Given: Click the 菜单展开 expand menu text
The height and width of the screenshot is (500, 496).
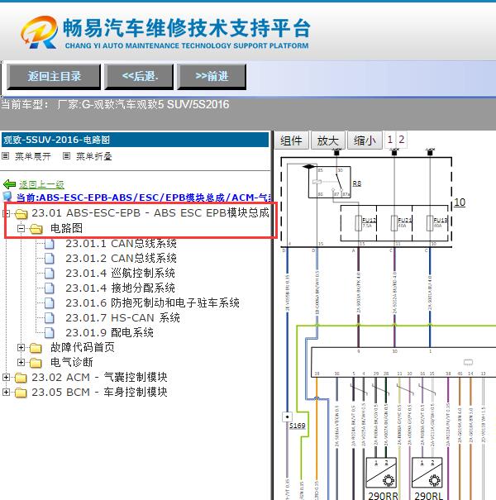Looking at the screenshot, I should click(x=33, y=156).
